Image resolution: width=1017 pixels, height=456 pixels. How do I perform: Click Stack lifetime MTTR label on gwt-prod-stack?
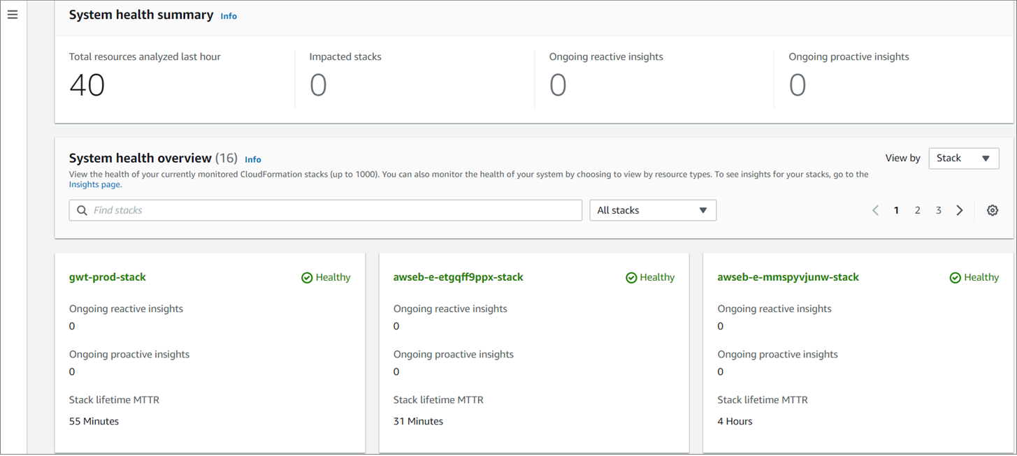[x=115, y=400]
